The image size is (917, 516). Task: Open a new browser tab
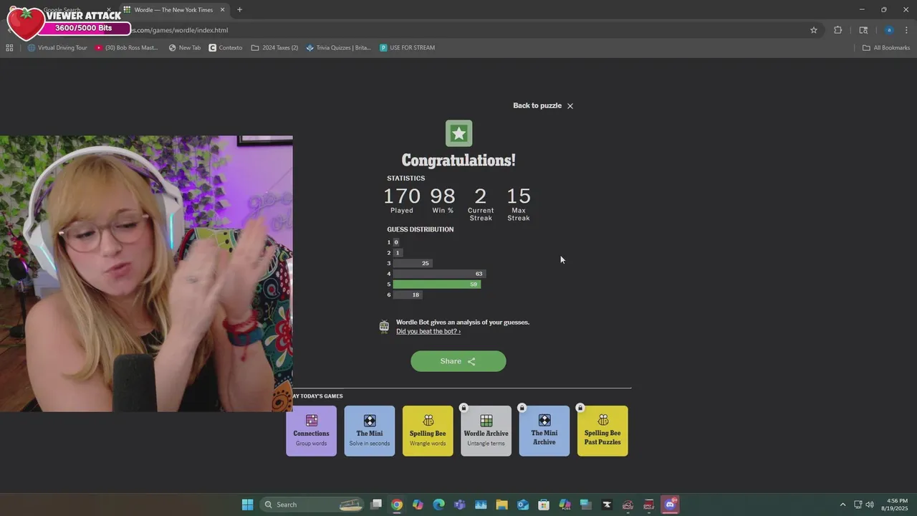[x=239, y=9]
